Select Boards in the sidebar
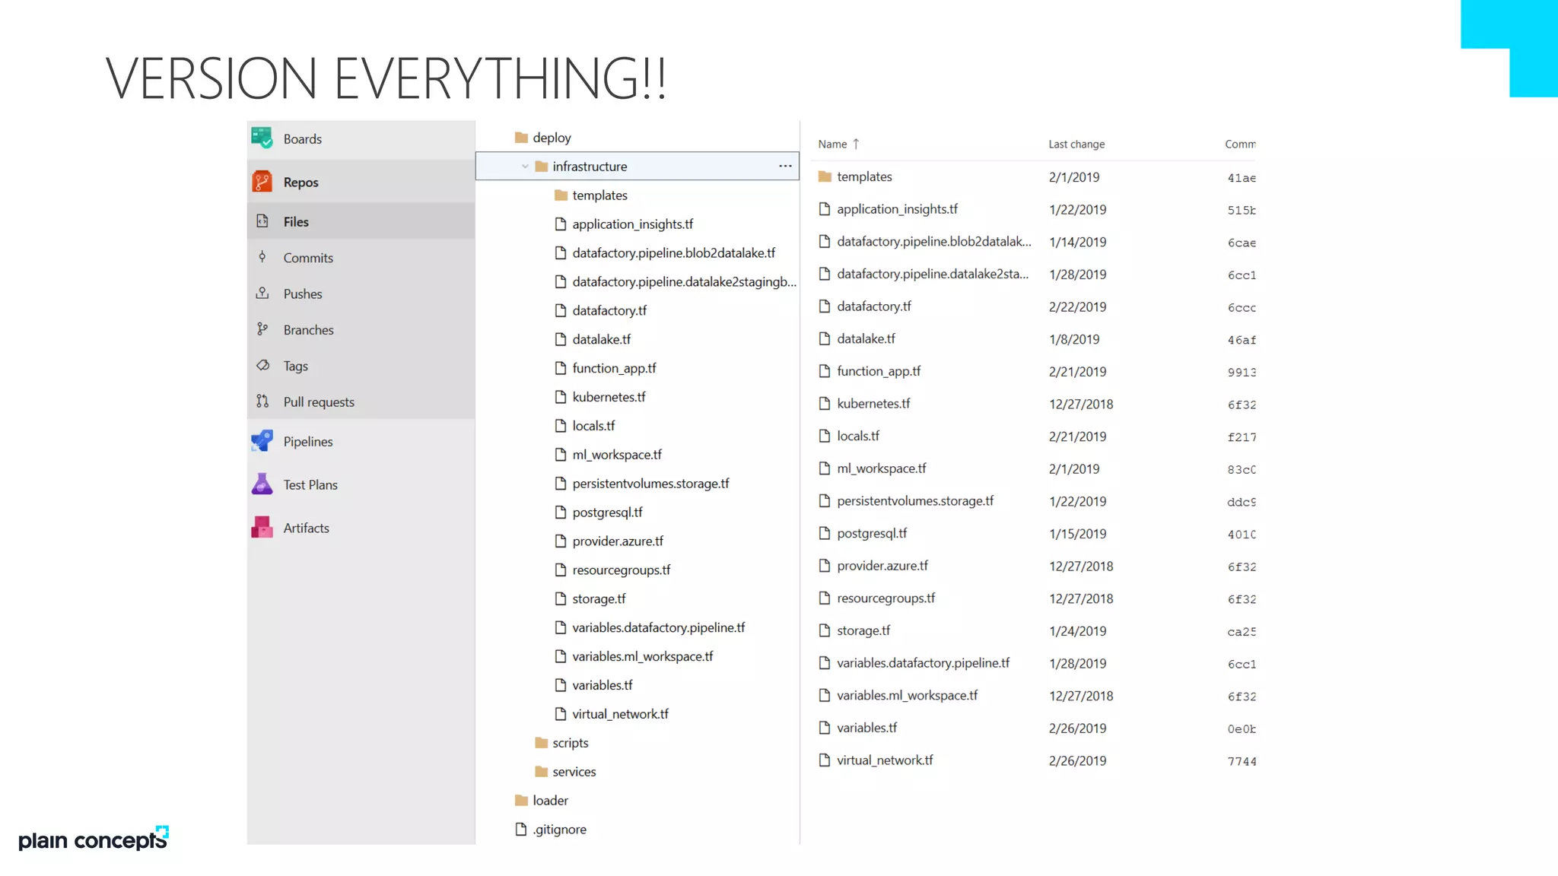 (303, 139)
